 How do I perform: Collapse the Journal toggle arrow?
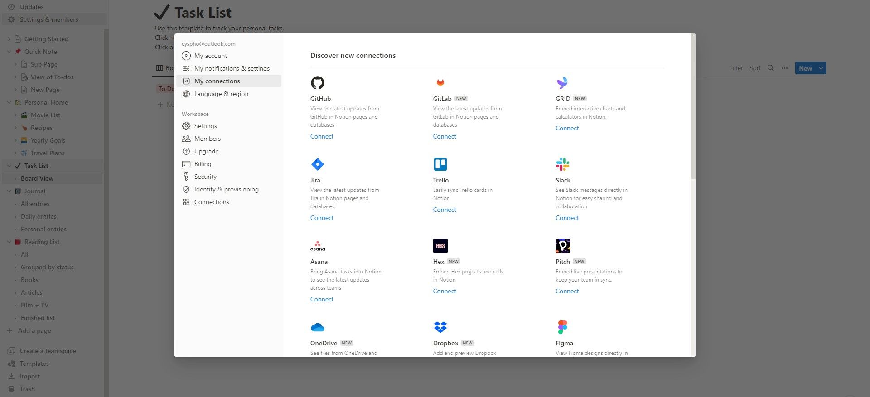pos(9,191)
